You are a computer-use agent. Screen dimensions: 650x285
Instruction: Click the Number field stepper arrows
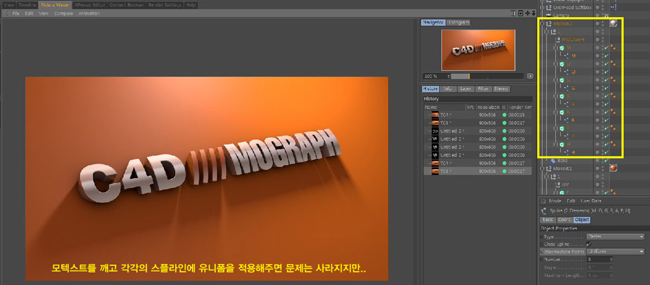(611, 260)
